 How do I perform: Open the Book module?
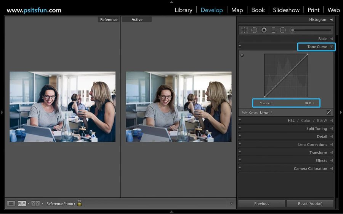click(258, 10)
